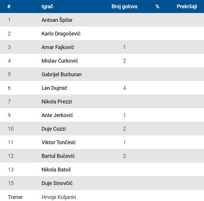Screen dimensions: 204x201
Task: Open Len Dujmić player entry
Action: [54, 88]
